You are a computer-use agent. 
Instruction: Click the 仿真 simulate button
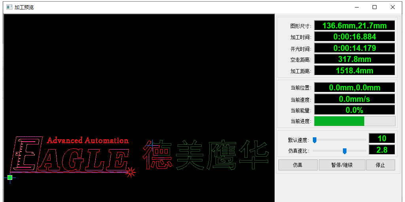(298, 165)
